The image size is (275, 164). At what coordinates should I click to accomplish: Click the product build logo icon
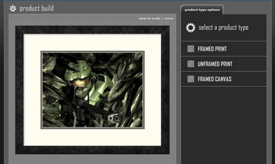(13, 8)
